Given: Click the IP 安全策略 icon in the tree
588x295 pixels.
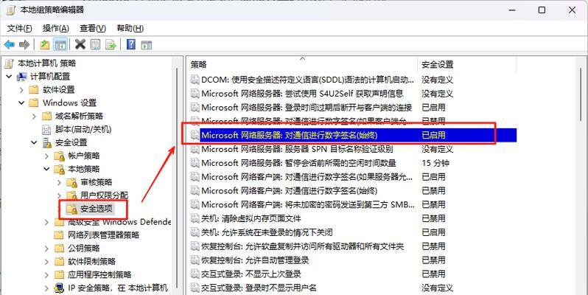Looking at the screenshot, I should click(59, 288).
